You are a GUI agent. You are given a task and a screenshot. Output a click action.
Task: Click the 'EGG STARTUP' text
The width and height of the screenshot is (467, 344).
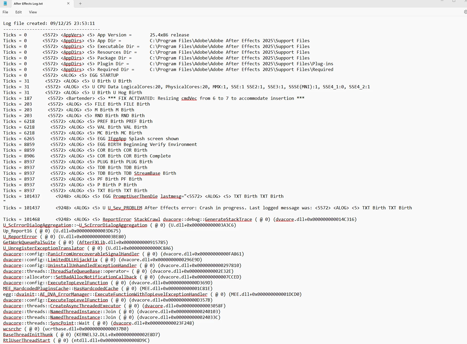(104, 75)
